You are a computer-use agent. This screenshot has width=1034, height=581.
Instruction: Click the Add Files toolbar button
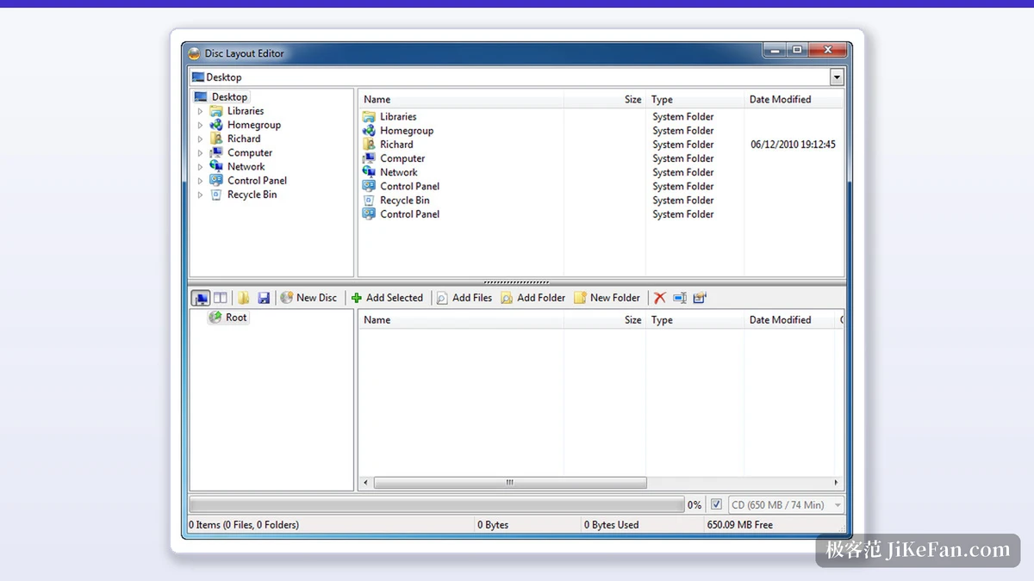coord(464,298)
